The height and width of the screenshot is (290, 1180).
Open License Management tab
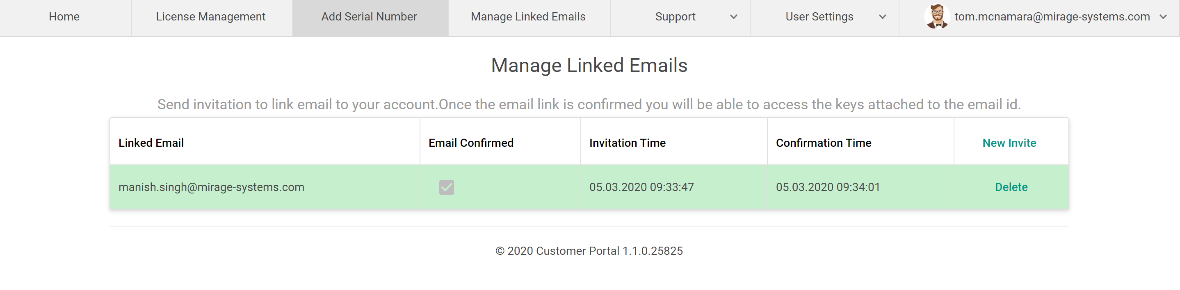210,17
